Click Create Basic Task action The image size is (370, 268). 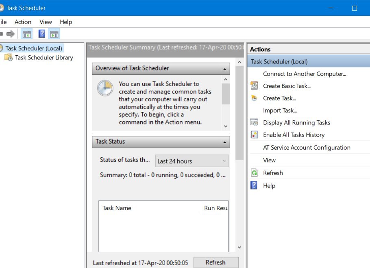(287, 86)
